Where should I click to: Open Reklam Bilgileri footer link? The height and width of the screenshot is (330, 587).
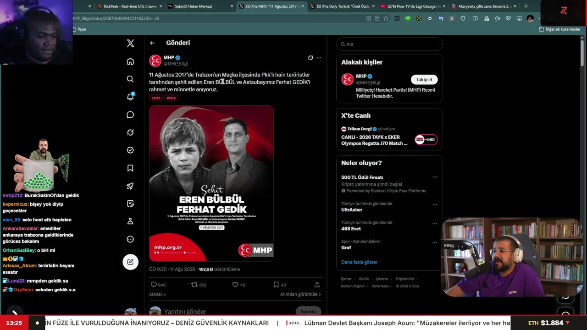point(353,286)
